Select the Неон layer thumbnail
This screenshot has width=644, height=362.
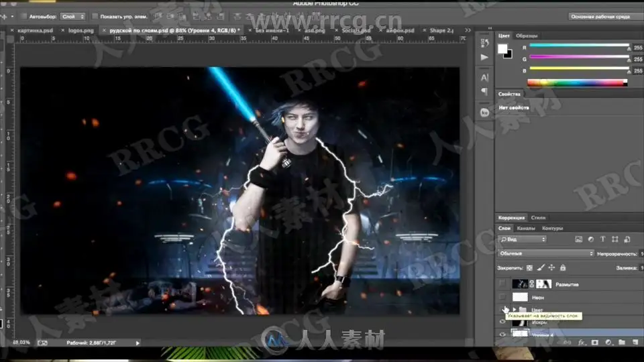click(x=520, y=297)
